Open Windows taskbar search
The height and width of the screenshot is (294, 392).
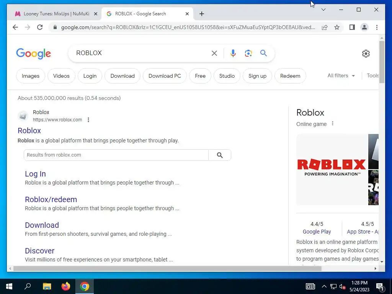click(x=28, y=286)
